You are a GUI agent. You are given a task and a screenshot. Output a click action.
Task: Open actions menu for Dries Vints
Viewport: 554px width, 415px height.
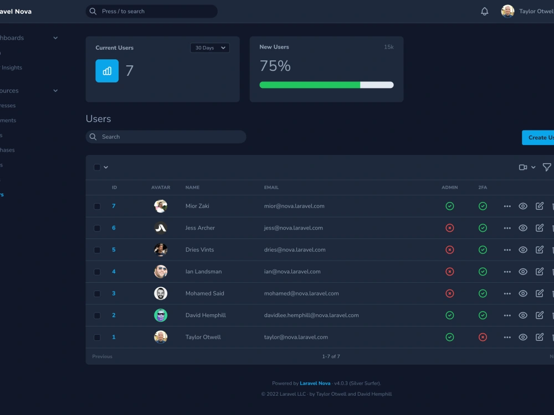(x=507, y=250)
